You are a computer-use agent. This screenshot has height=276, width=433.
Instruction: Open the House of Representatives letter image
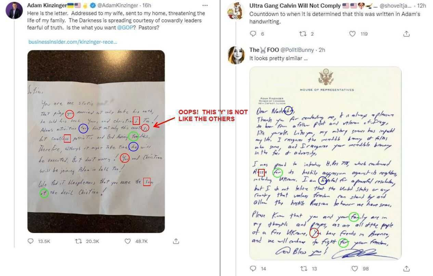pyautogui.click(x=325, y=163)
